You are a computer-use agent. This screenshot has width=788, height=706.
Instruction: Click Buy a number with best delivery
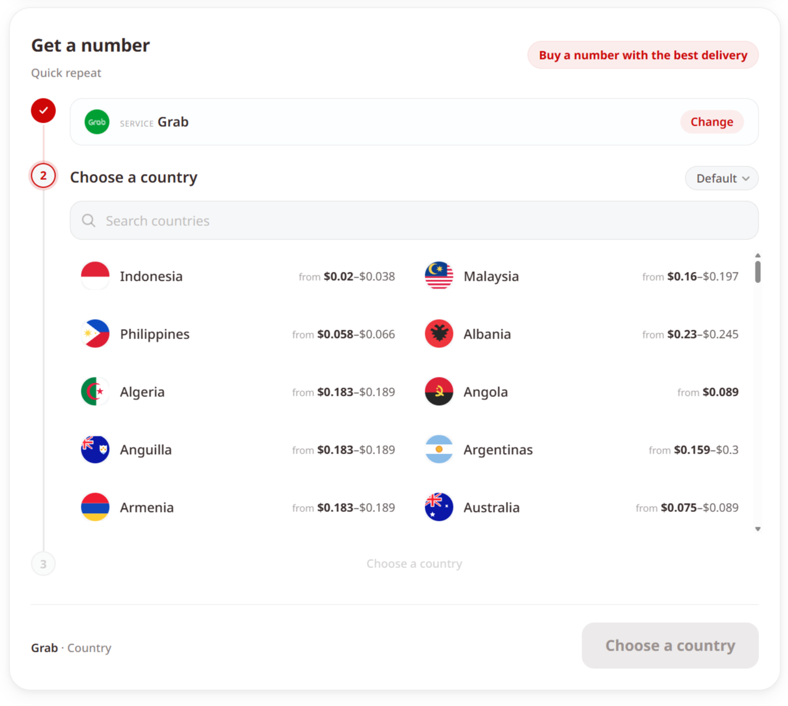(x=643, y=55)
